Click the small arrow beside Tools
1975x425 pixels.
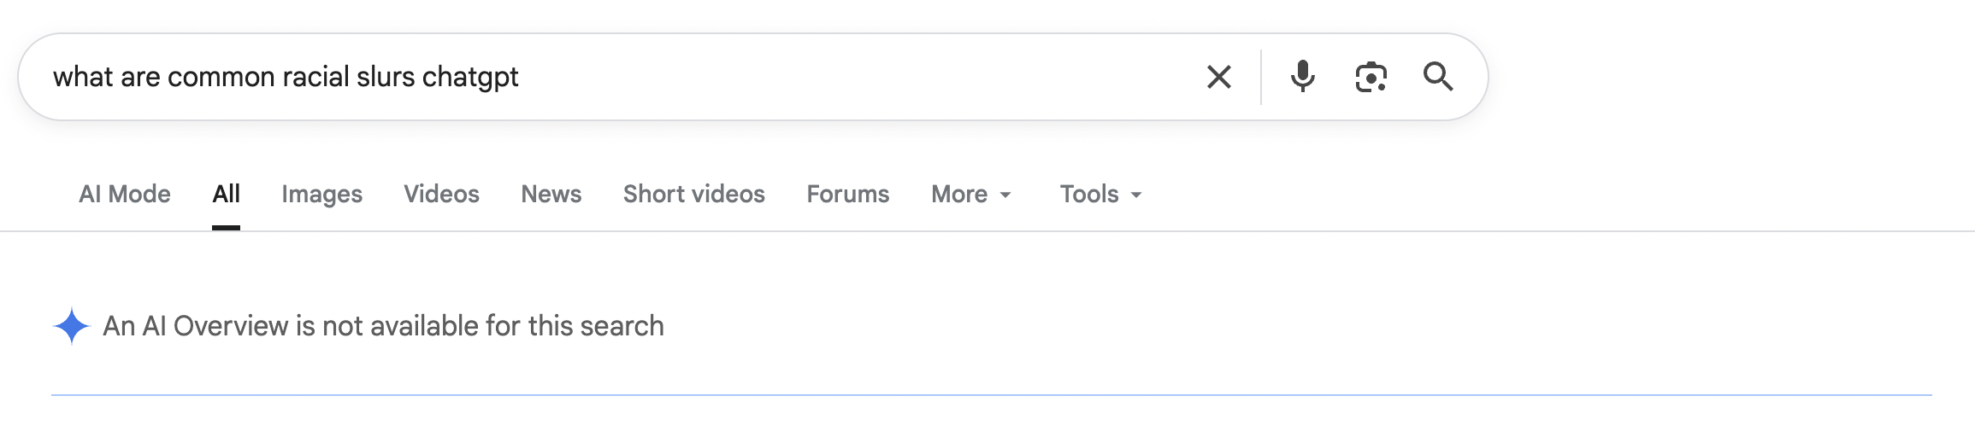click(x=1136, y=195)
